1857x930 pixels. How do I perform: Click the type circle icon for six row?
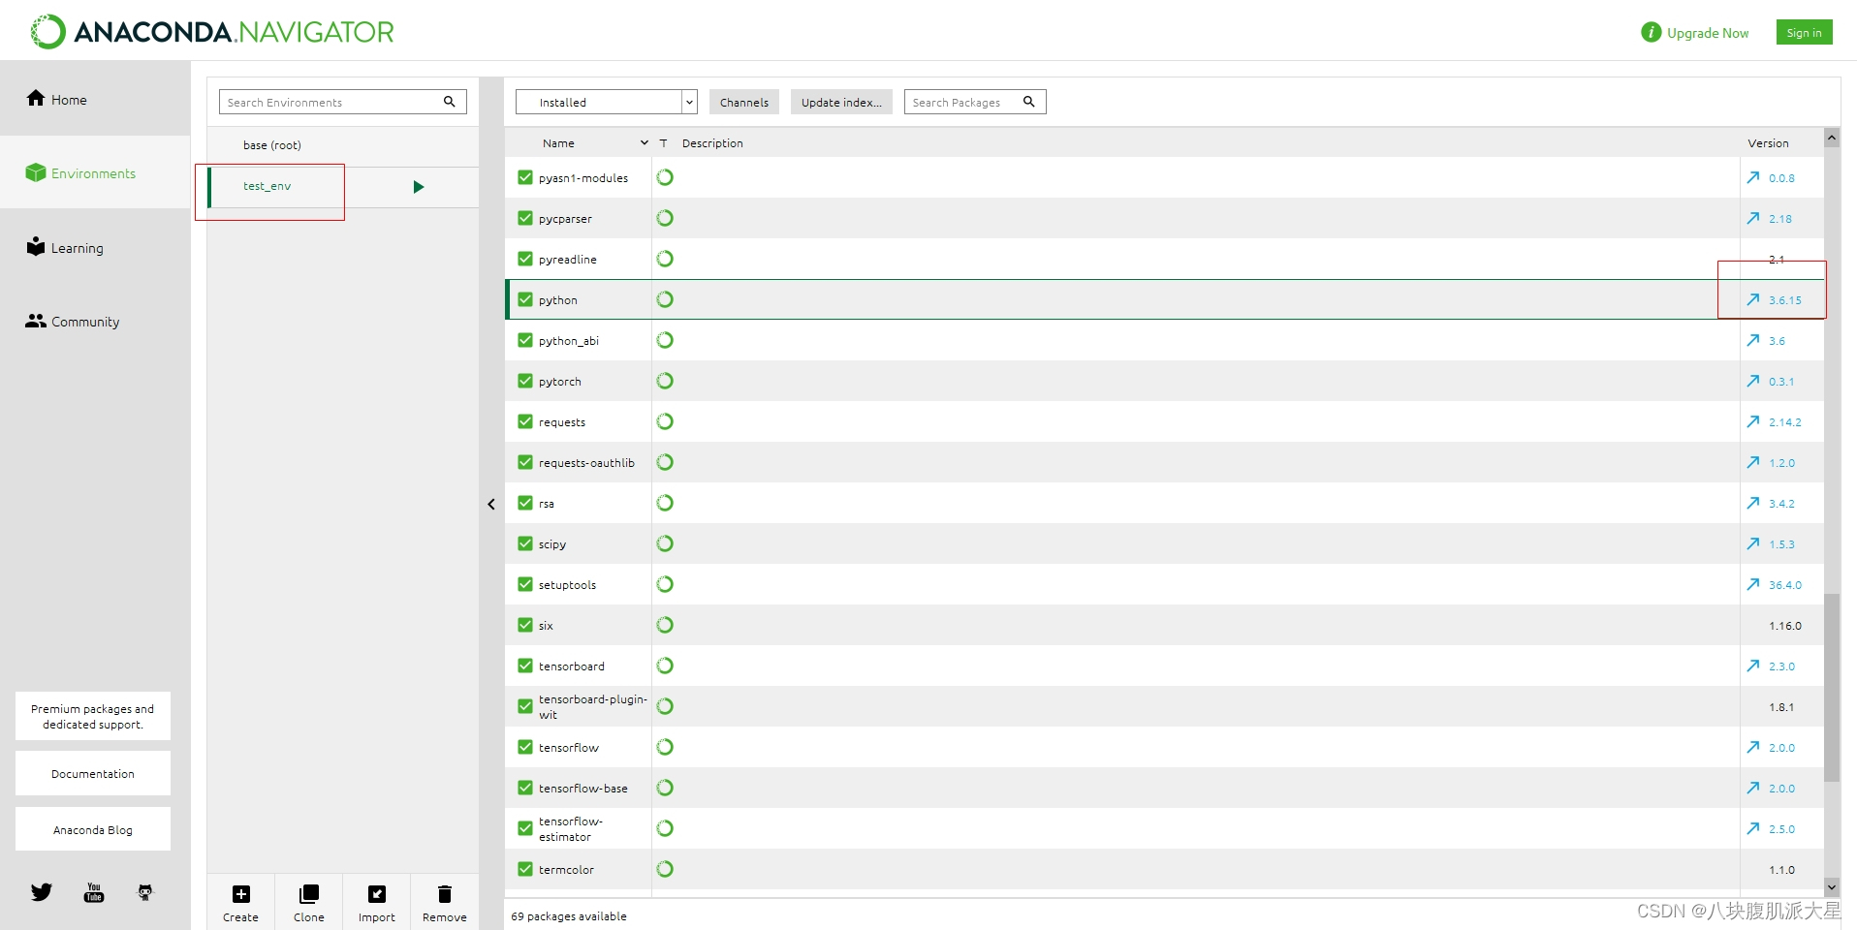[665, 625]
